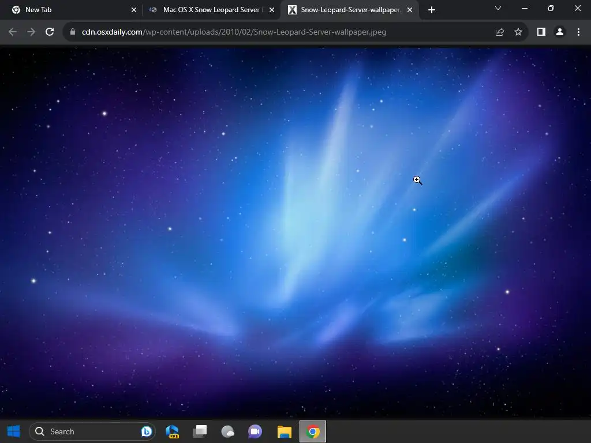The image size is (591, 443).
Task: Open the Windows Start menu
Action: click(x=14, y=431)
